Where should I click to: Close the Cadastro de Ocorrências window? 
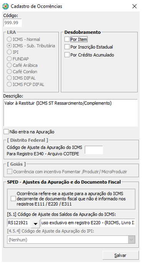[x=134, y=6]
